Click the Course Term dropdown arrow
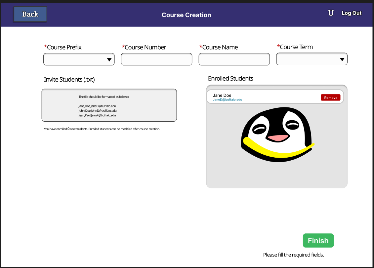Screen dimensions: 374x268 [x=342, y=59]
